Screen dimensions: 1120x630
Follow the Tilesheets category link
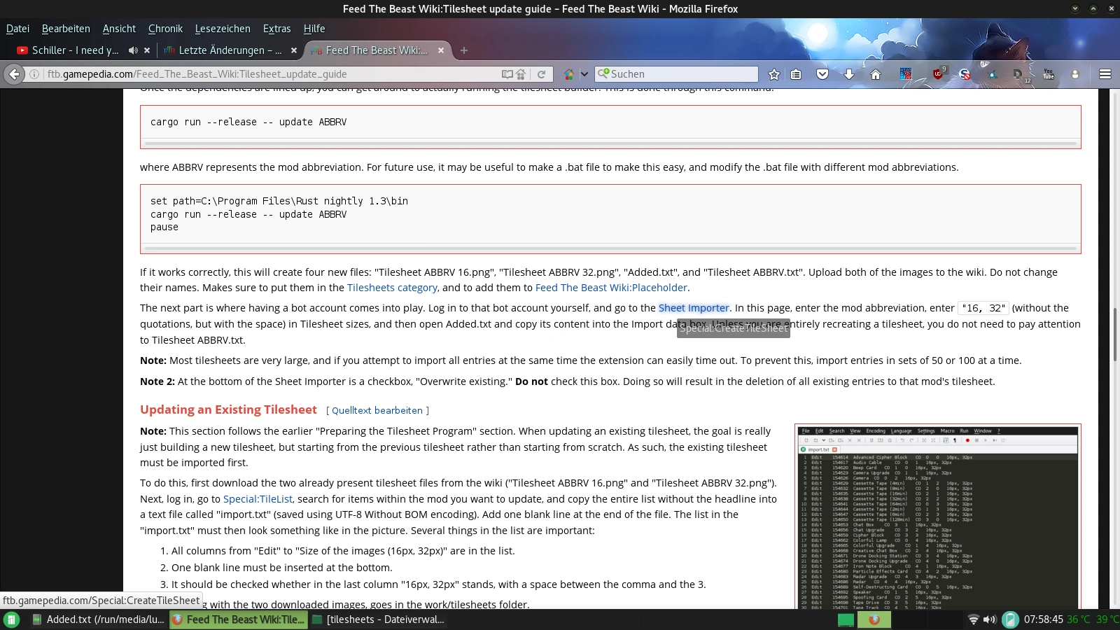pos(392,288)
